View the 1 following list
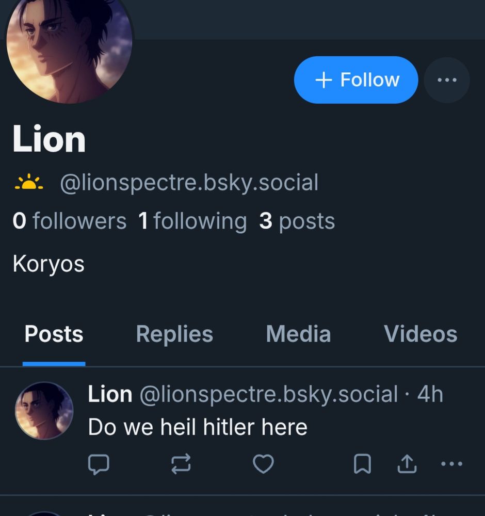485x516 pixels. tap(193, 221)
